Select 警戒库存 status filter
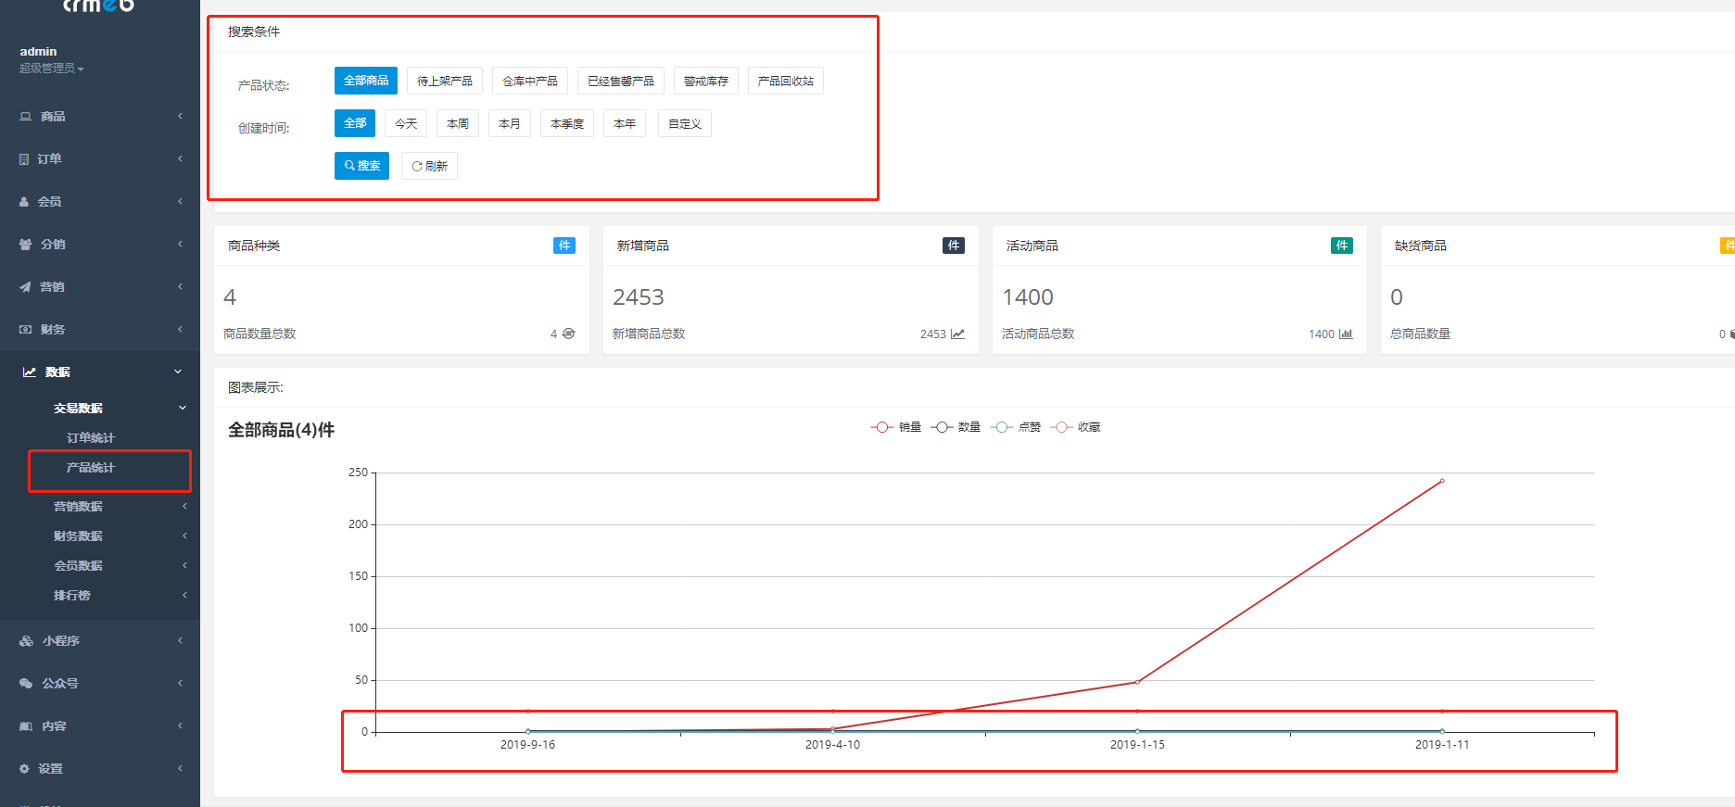 point(706,82)
